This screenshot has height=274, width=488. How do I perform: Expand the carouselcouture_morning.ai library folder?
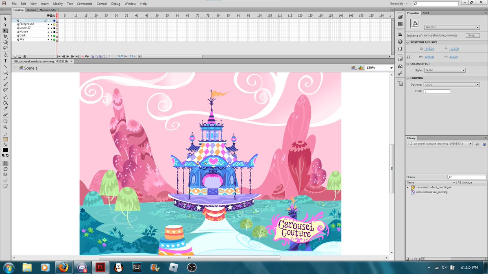[x=408, y=188]
